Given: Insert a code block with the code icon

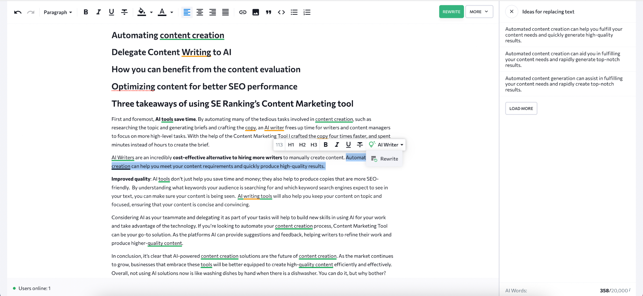Looking at the screenshot, I should coord(281,12).
